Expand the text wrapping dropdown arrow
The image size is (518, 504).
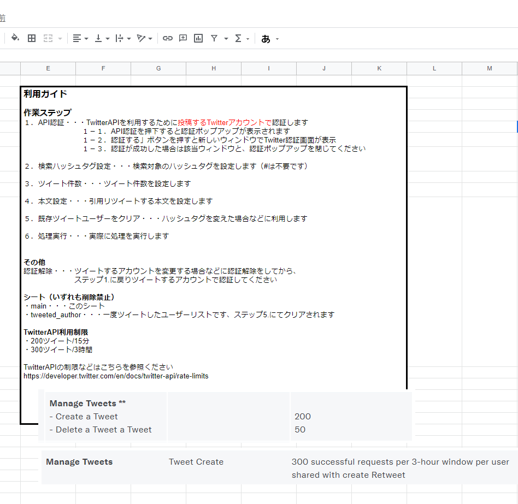pos(129,39)
